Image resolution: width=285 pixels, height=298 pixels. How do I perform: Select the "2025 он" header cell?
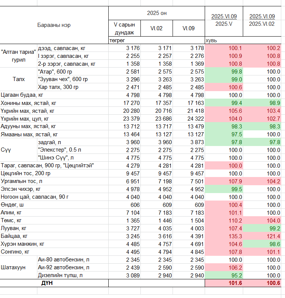[x=157, y=13]
